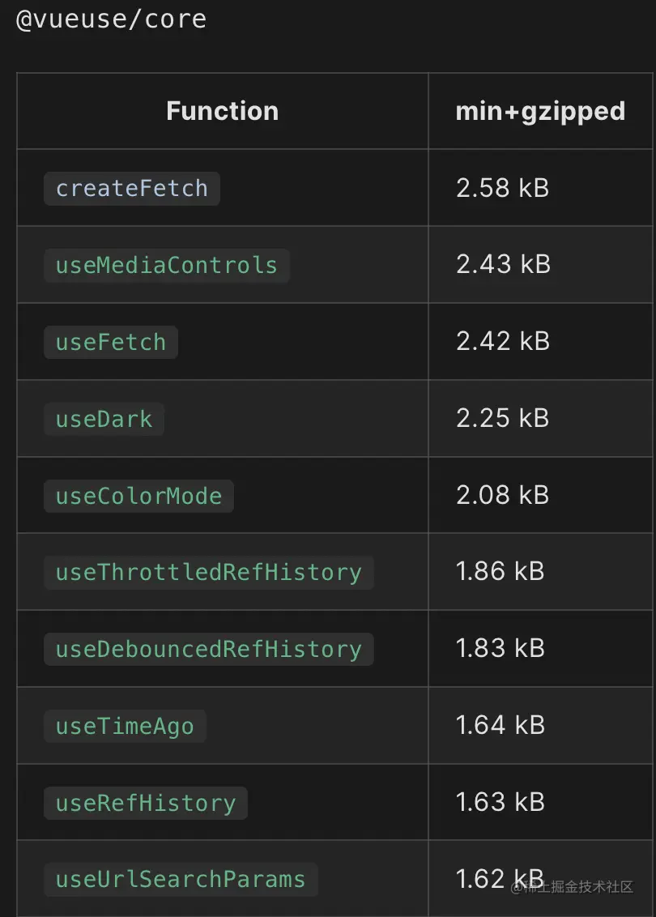This screenshot has height=917, width=656.
Task: Click the Function column header
Action: 223,111
